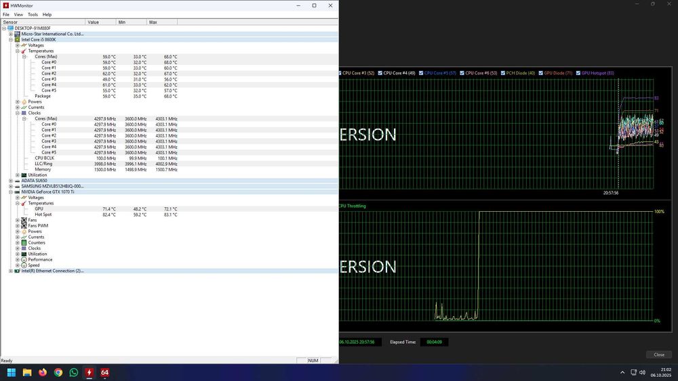Select the LLC/Ring clock row

169,164
